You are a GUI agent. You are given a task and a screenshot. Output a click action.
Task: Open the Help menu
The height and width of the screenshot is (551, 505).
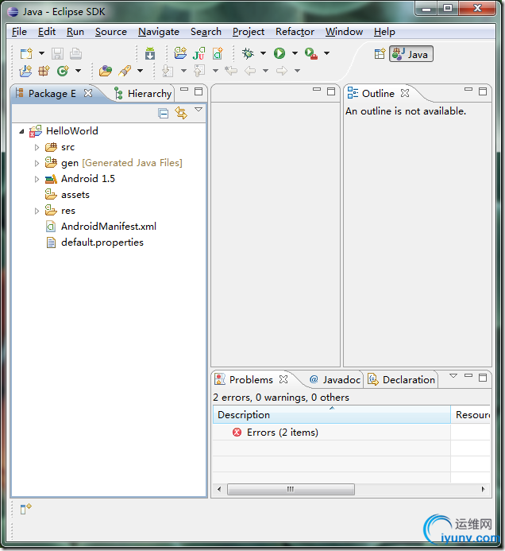pos(384,32)
